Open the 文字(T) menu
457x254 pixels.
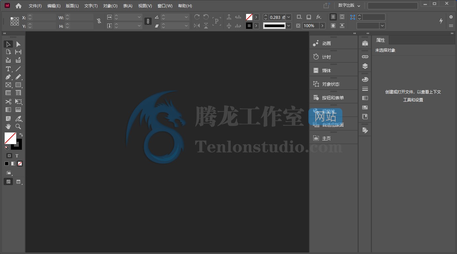tap(91, 6)
